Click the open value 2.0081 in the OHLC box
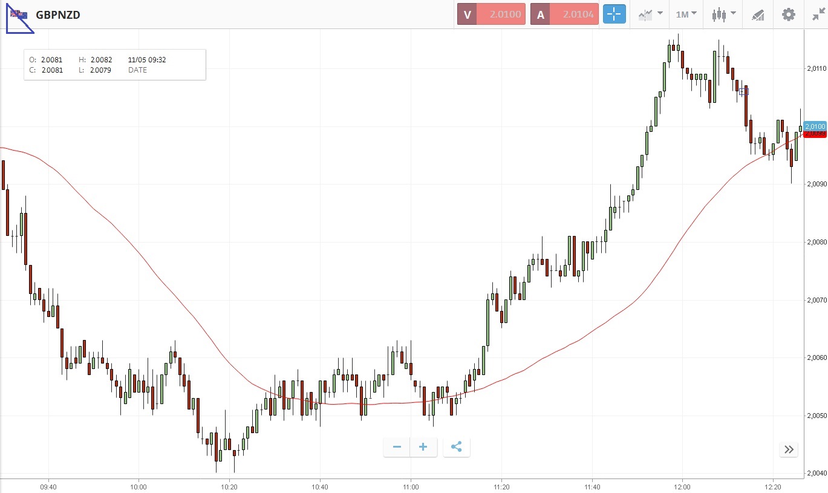The width and height of the screenshot is (828, 493). [52, 59]
